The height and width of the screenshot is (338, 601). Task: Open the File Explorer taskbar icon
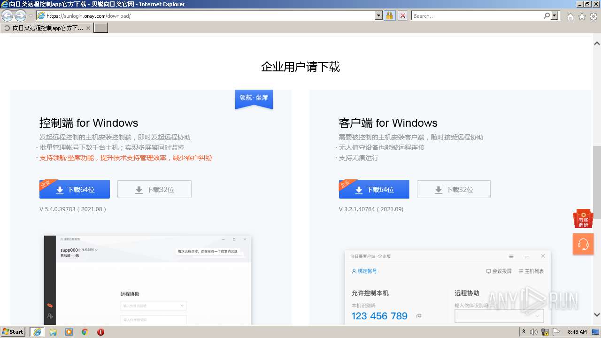coord(53,332)
